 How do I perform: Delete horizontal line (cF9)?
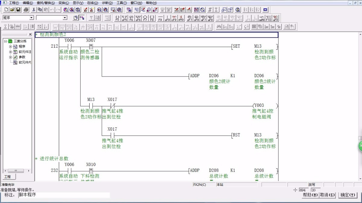click(x=174, y=18)
